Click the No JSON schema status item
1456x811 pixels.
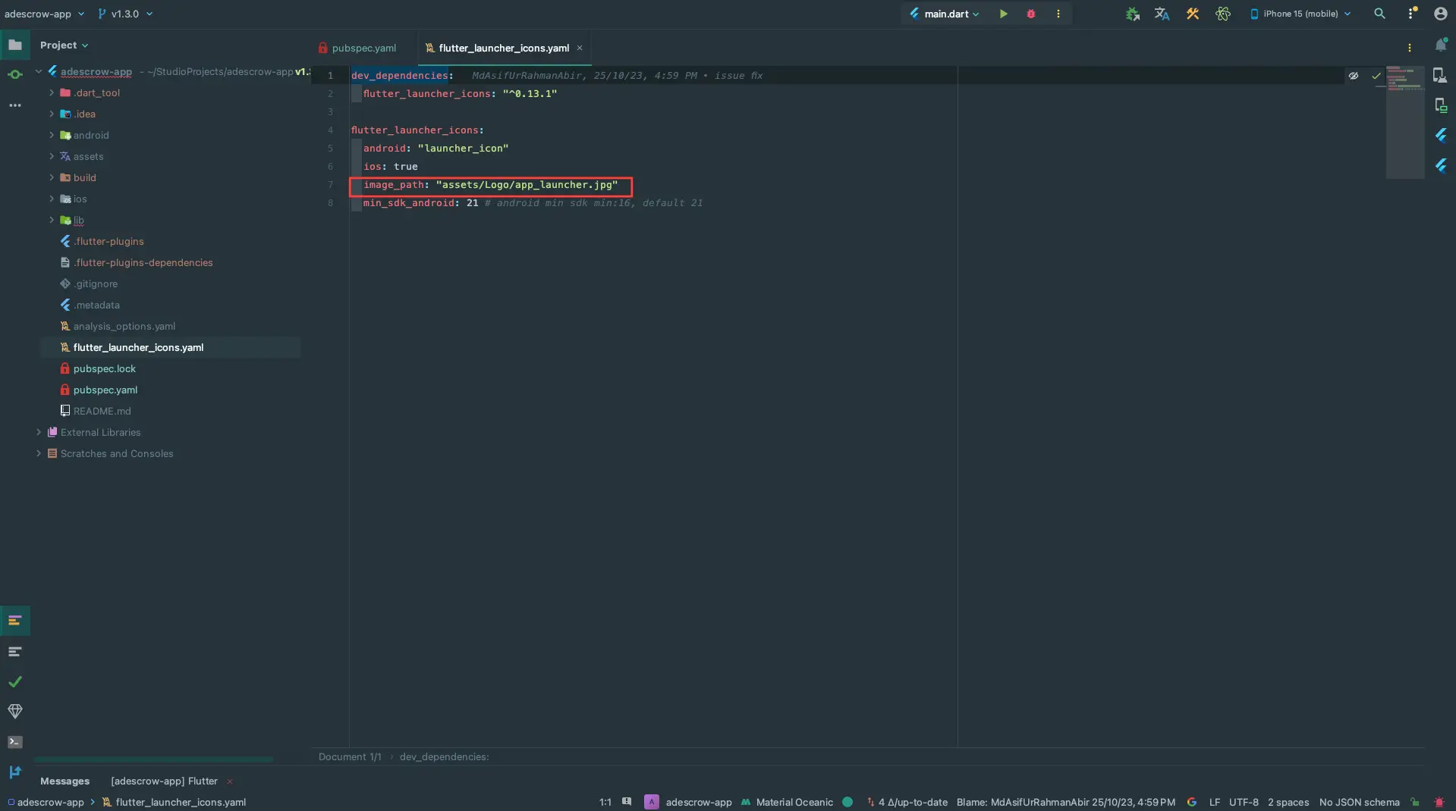(1359, 802)
